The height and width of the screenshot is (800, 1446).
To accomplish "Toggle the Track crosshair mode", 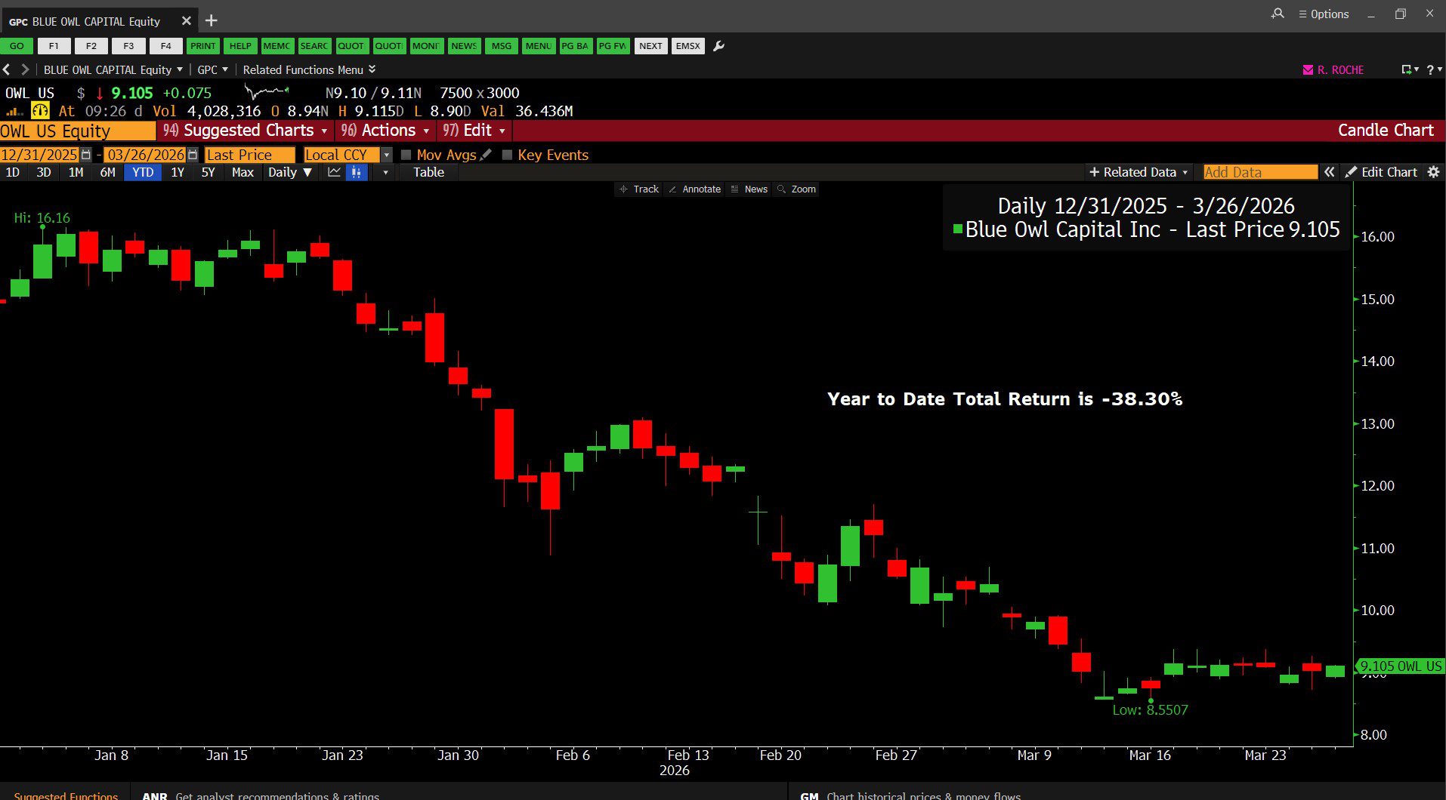I will click(638, 189).
